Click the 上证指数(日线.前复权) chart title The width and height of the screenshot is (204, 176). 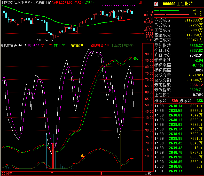16,2
